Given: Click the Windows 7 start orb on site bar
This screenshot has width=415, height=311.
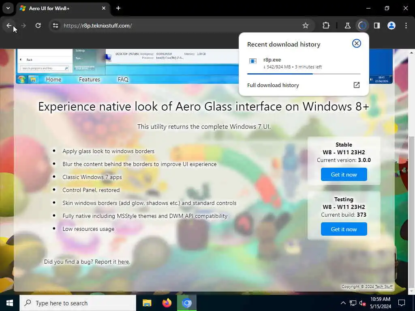Looking at the screenshot, I should 22,79.
